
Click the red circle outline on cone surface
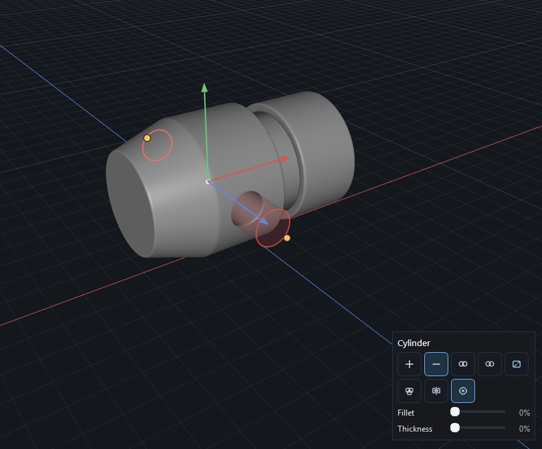[x=157, y=145]
